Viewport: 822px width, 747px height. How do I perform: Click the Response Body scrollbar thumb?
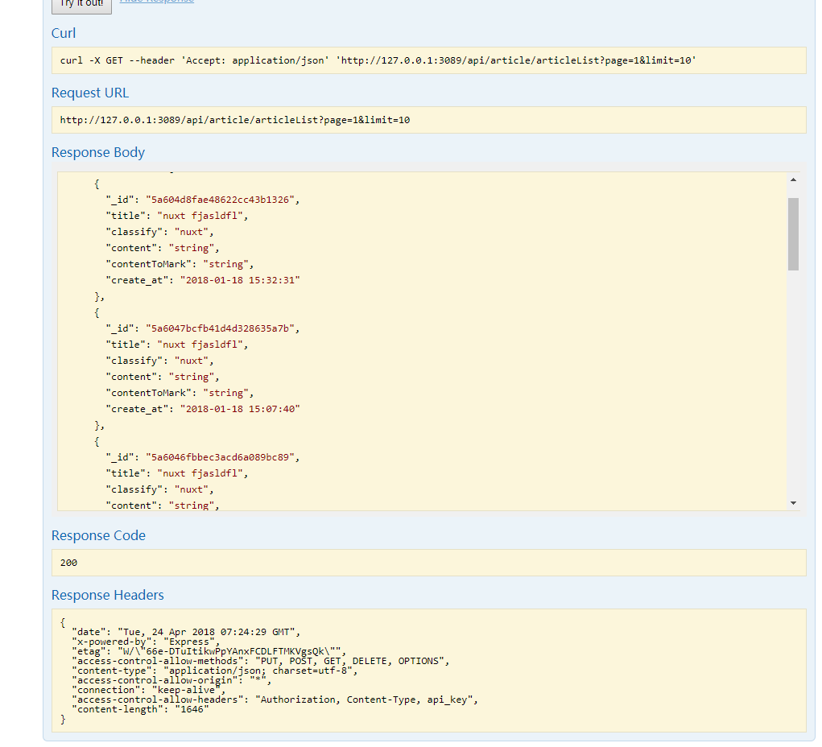pos(793,234)
